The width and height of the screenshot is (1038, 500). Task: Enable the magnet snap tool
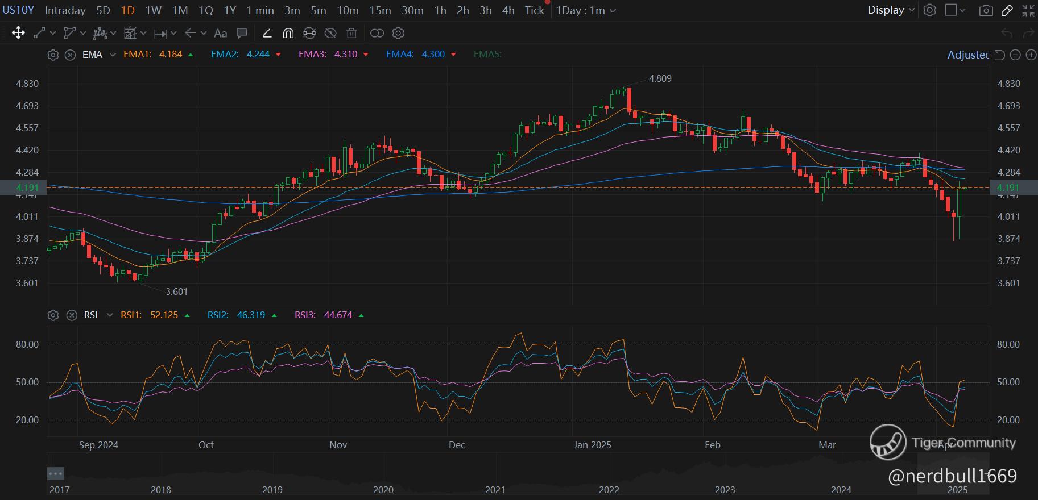(288, 34)
